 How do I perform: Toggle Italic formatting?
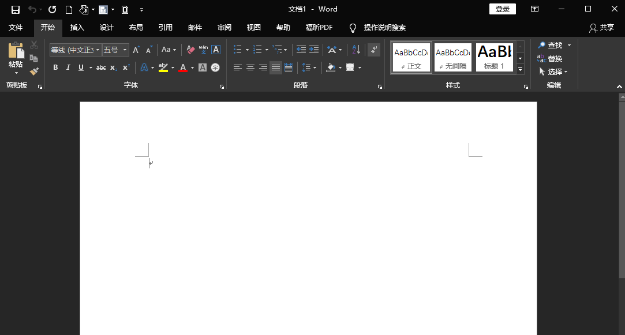(x=68, y=67)
